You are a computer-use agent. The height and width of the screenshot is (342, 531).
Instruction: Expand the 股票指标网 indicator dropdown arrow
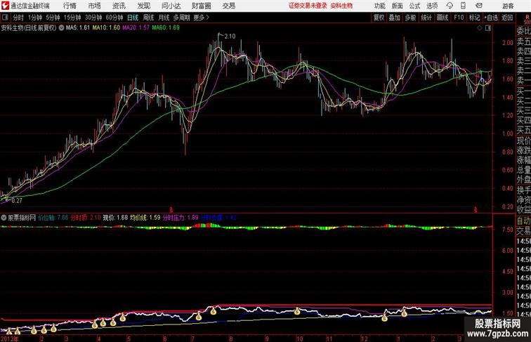pyautogui.click(x=4, y=218)
